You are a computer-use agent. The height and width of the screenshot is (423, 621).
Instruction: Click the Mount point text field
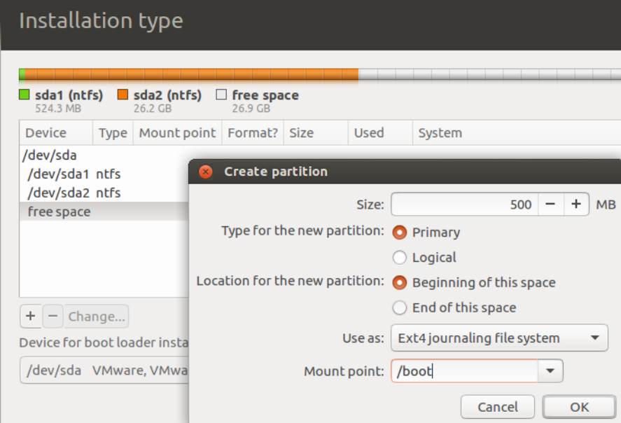464,371
